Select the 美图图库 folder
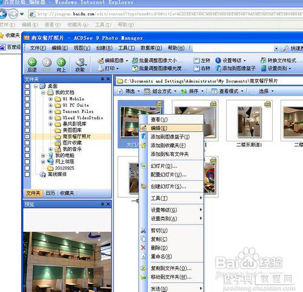The width and height of the screenshot is (303, 292). [72, 130]
